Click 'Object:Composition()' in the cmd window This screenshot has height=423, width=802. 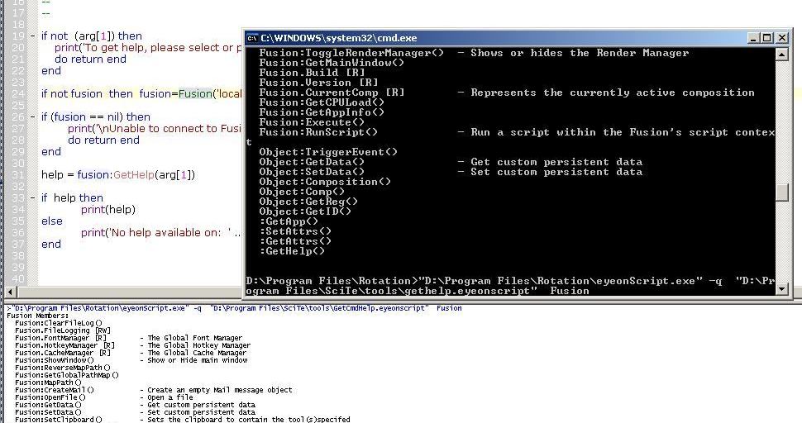point(325,182)
